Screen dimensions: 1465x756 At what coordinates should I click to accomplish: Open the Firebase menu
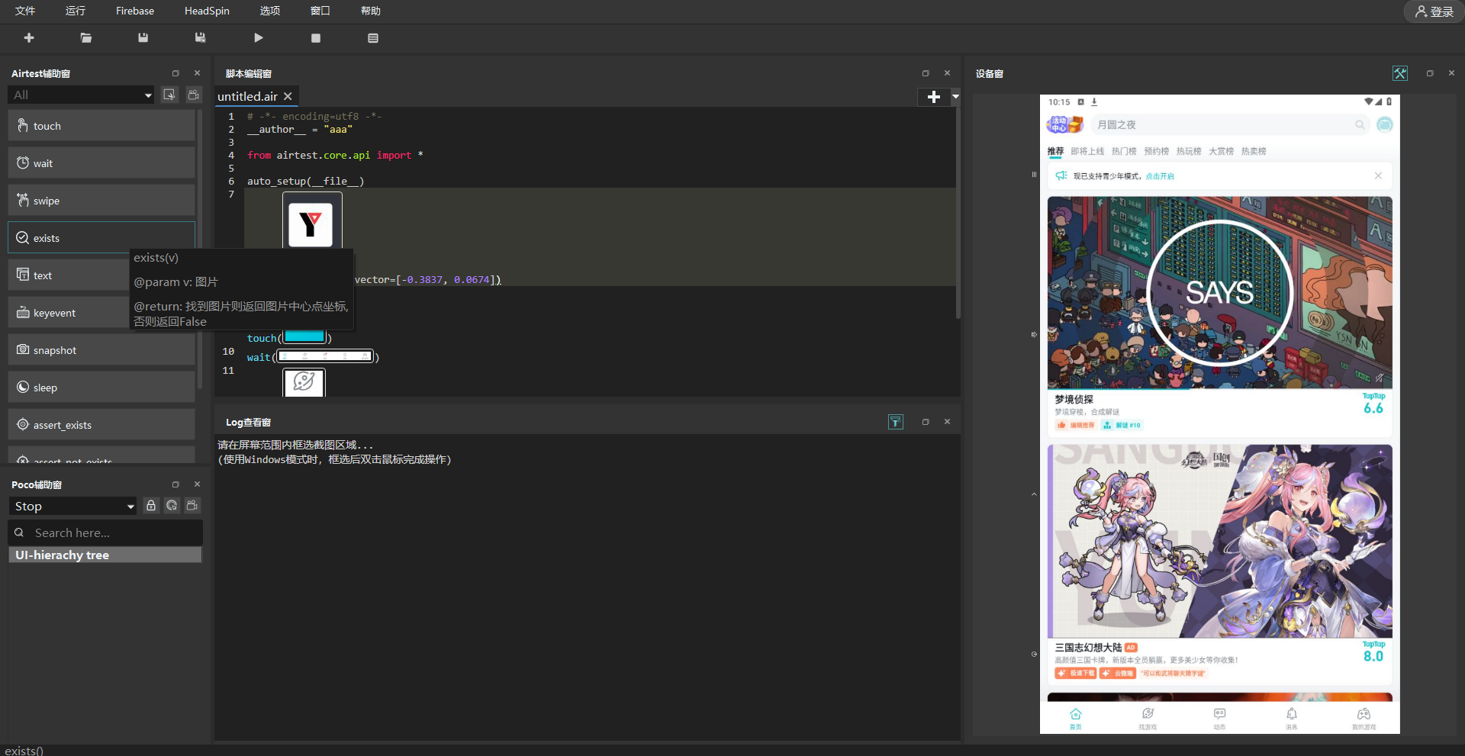(x=135, y=11)
